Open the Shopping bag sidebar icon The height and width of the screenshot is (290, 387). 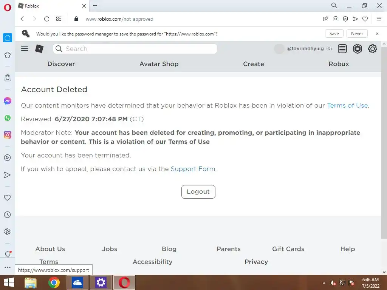coord(8,78)
